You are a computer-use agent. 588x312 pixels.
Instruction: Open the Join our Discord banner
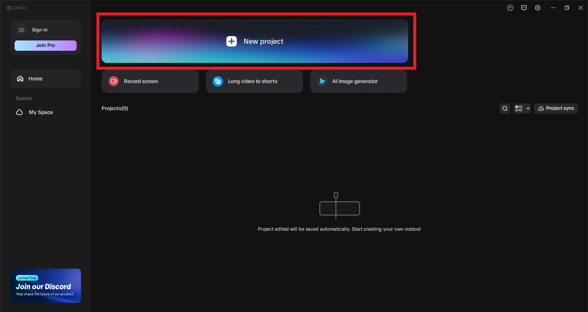pos(46,286)
